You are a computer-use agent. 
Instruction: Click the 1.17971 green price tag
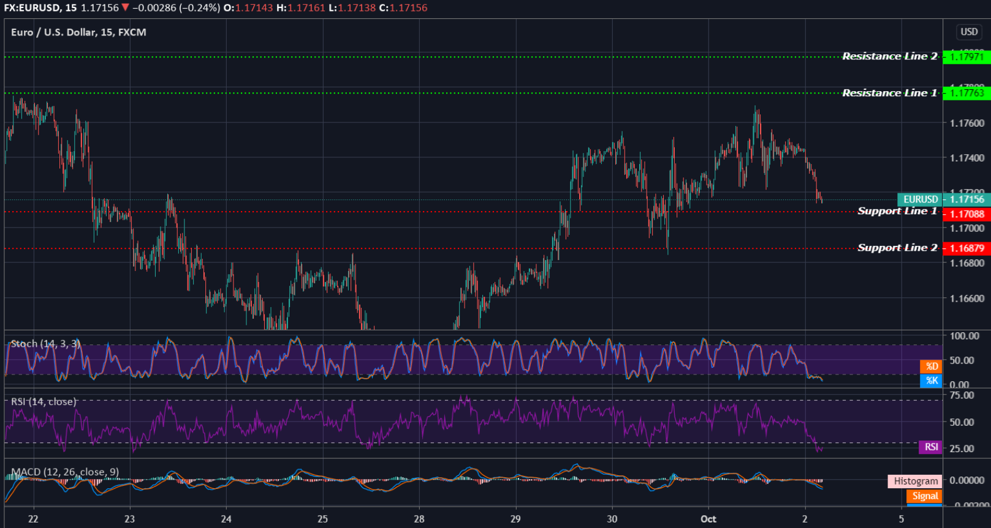click(x=966, y=57)
